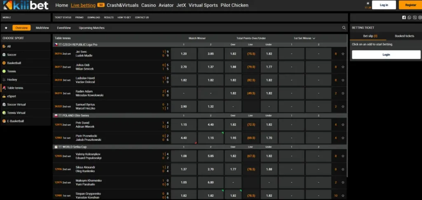Switch to the Overview tab
The height and width of the screenshot is (200, 422).
coord(21,28)
